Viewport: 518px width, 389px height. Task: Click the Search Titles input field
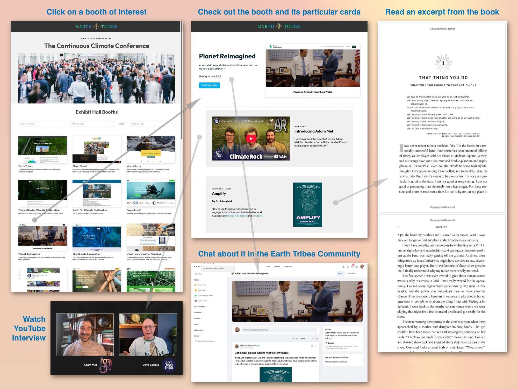(41, 124)
